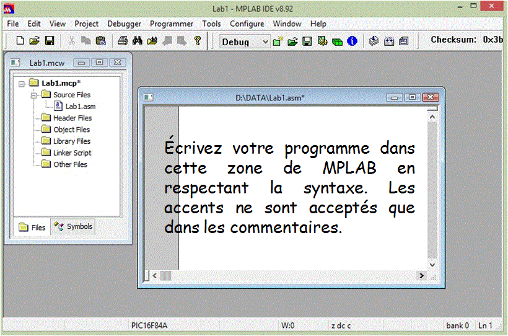Close the Lab1.asm editor window
This screenshot has height=336, width=508.
pyautogui.click(x=431, y=97)
